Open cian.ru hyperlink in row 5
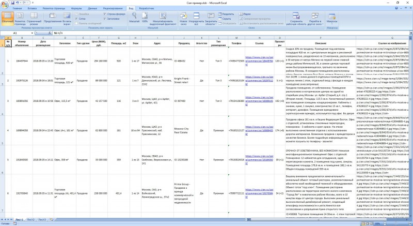The width and height of the screenshot is (413, 226). pyautogui.click(x=259, y=160)
